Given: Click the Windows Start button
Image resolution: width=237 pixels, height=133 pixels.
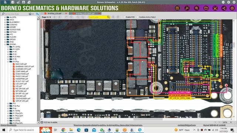Looking at the screenshot, I should (4, 130).
